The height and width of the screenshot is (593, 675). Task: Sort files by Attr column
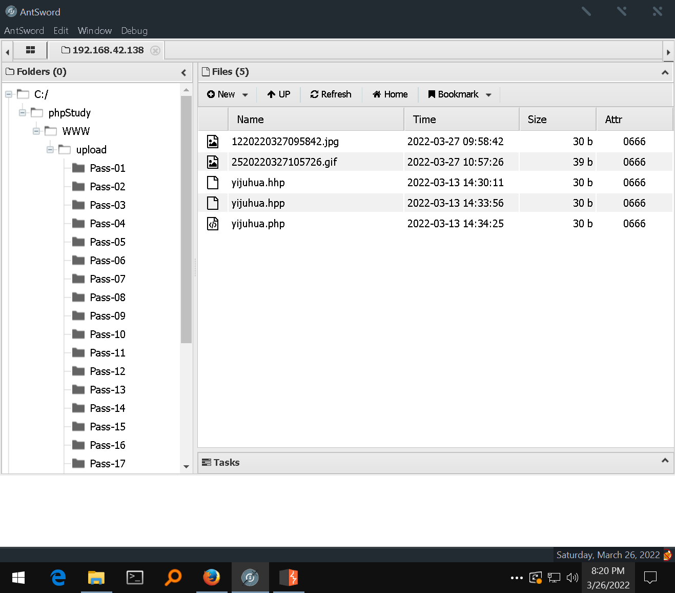point(635,120)
